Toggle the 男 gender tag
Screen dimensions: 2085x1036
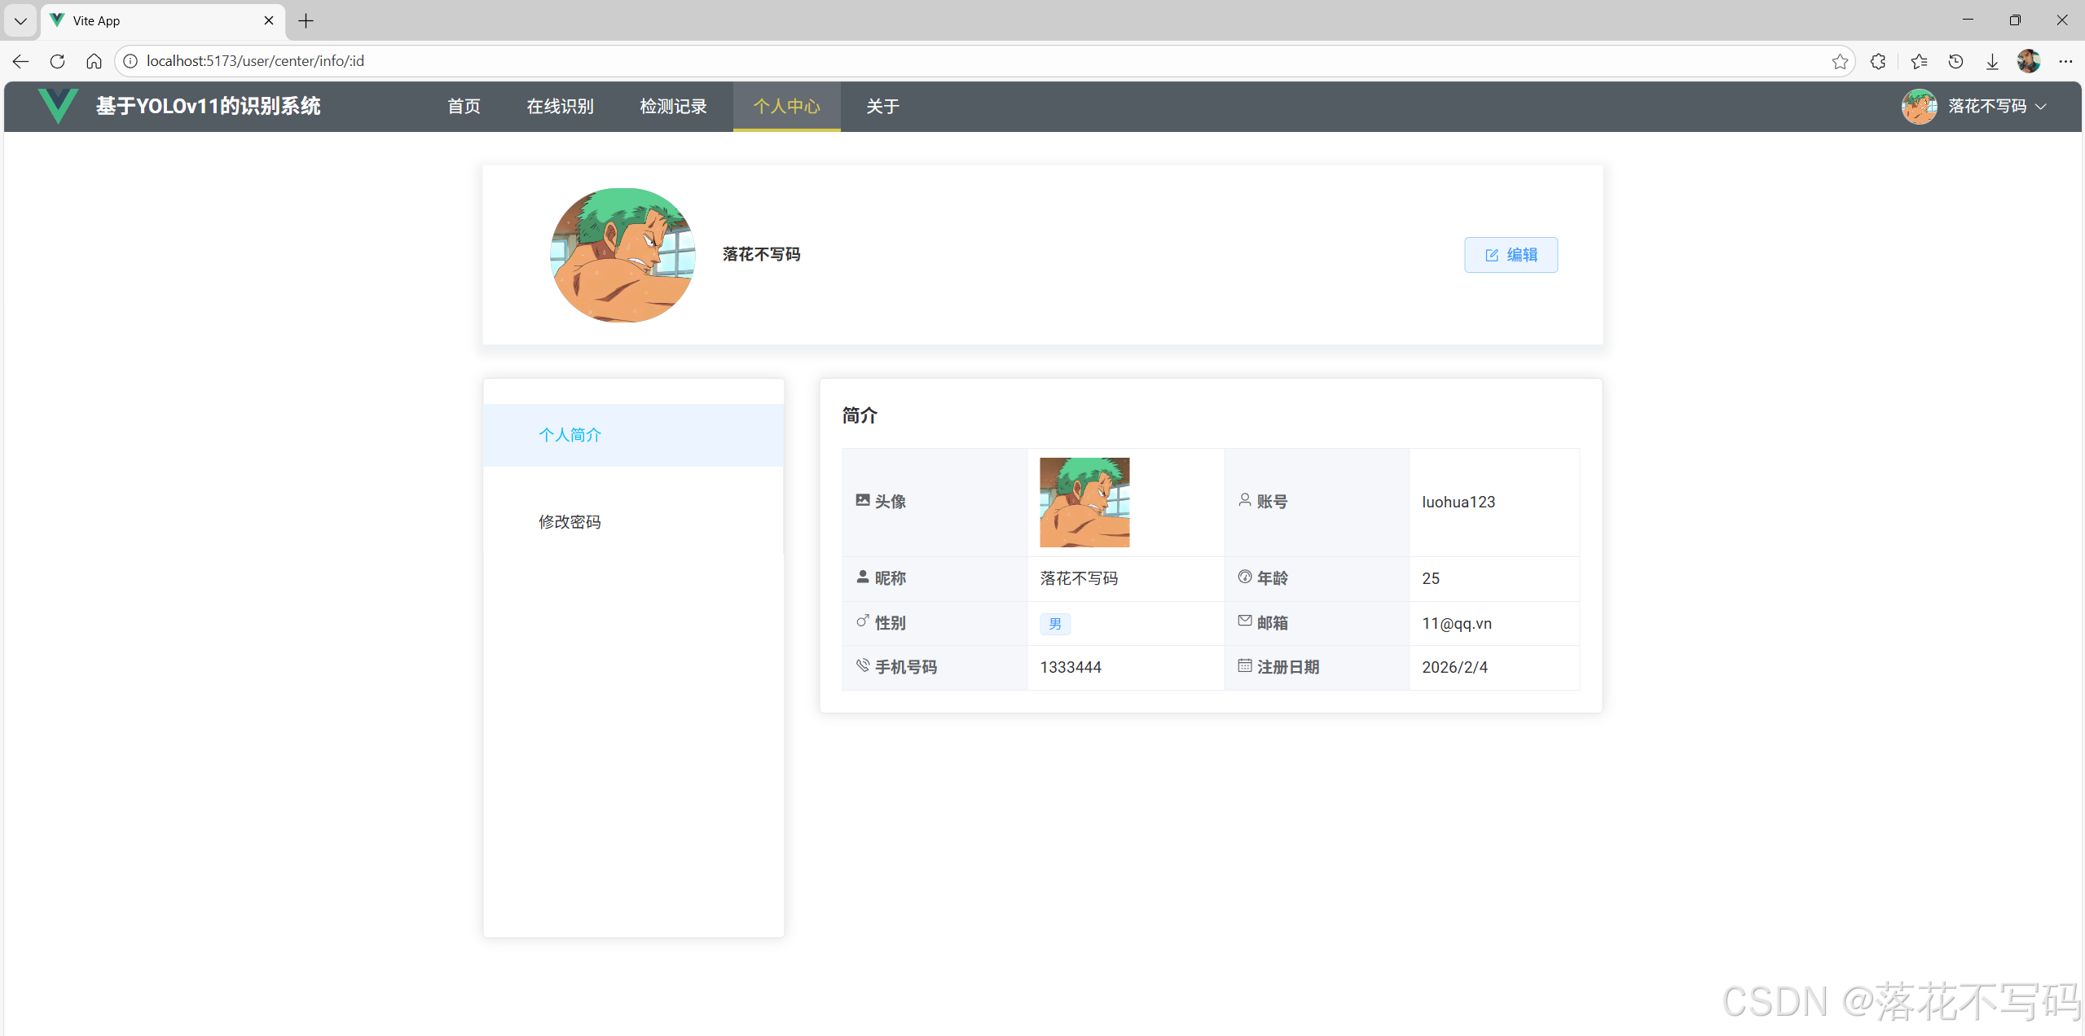[1054, 623]
